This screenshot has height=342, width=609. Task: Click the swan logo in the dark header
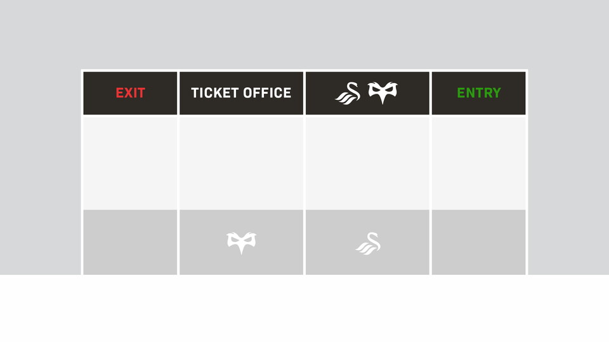click(348, 94)
